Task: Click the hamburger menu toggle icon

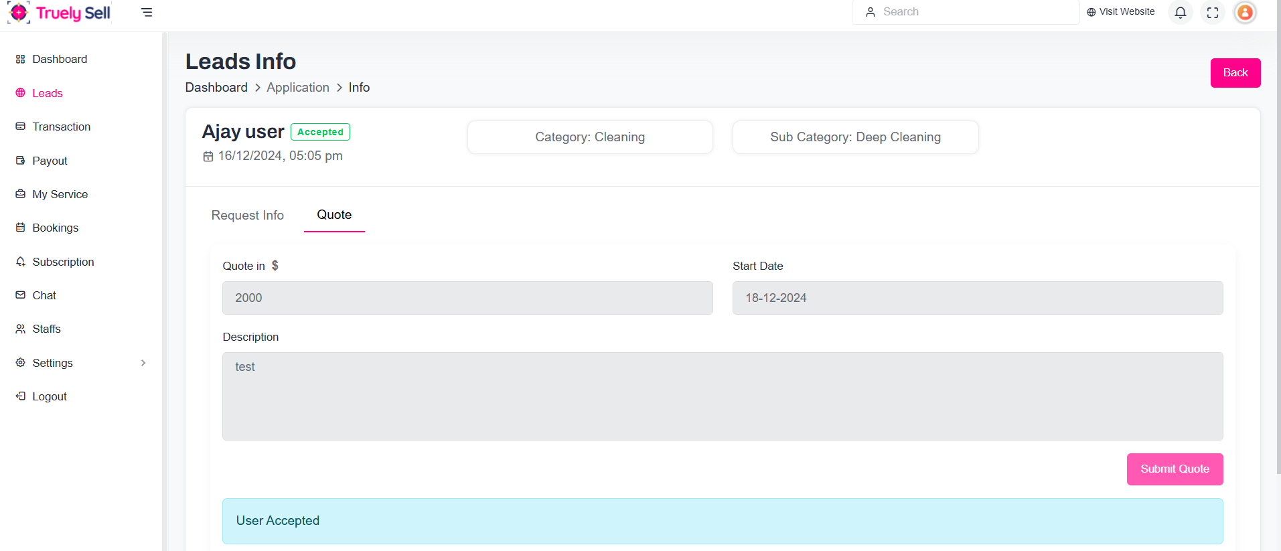Action: pos(147,12)
